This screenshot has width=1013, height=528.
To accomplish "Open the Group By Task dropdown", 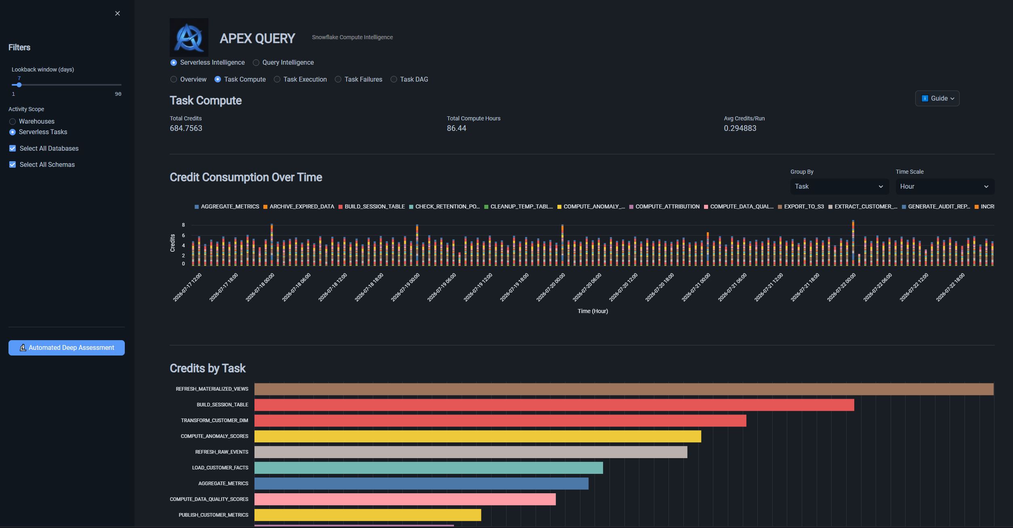I will click(839, 187).
